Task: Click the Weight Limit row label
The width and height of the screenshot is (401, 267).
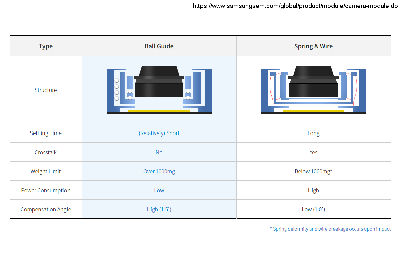Action: [x=46, y=171]
